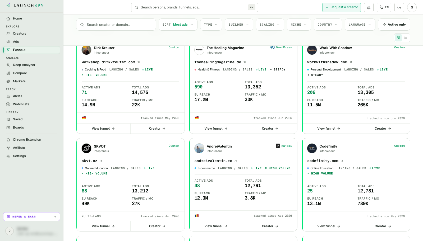This screenshot has height=241, width=423.
Task: Click the Alerts bell icon in sidebar
Action: [x=8, y=96]
